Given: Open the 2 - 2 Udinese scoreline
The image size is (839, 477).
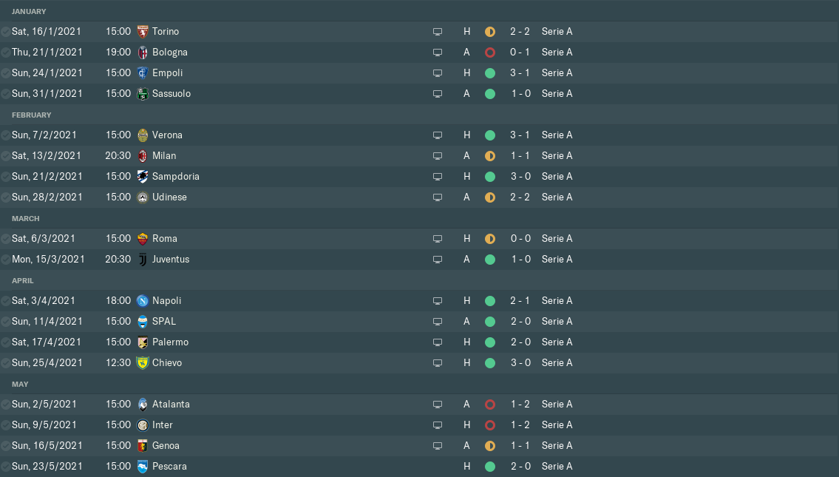Looking at the screenshot, I should 520,197.
